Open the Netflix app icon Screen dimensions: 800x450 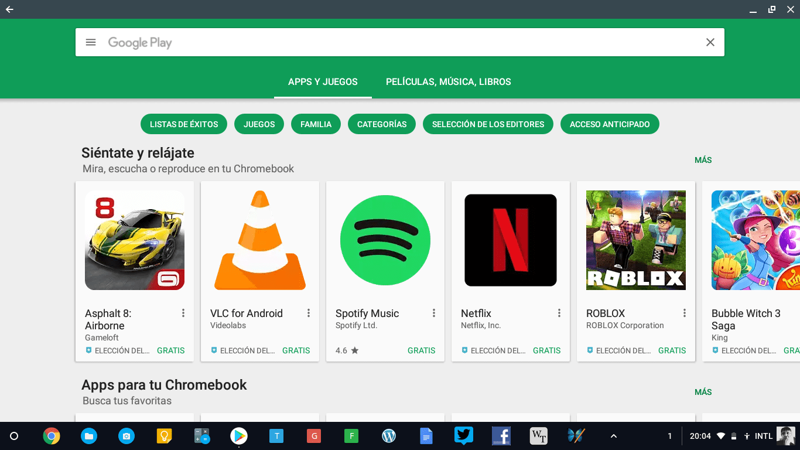(x=510, y=240)
